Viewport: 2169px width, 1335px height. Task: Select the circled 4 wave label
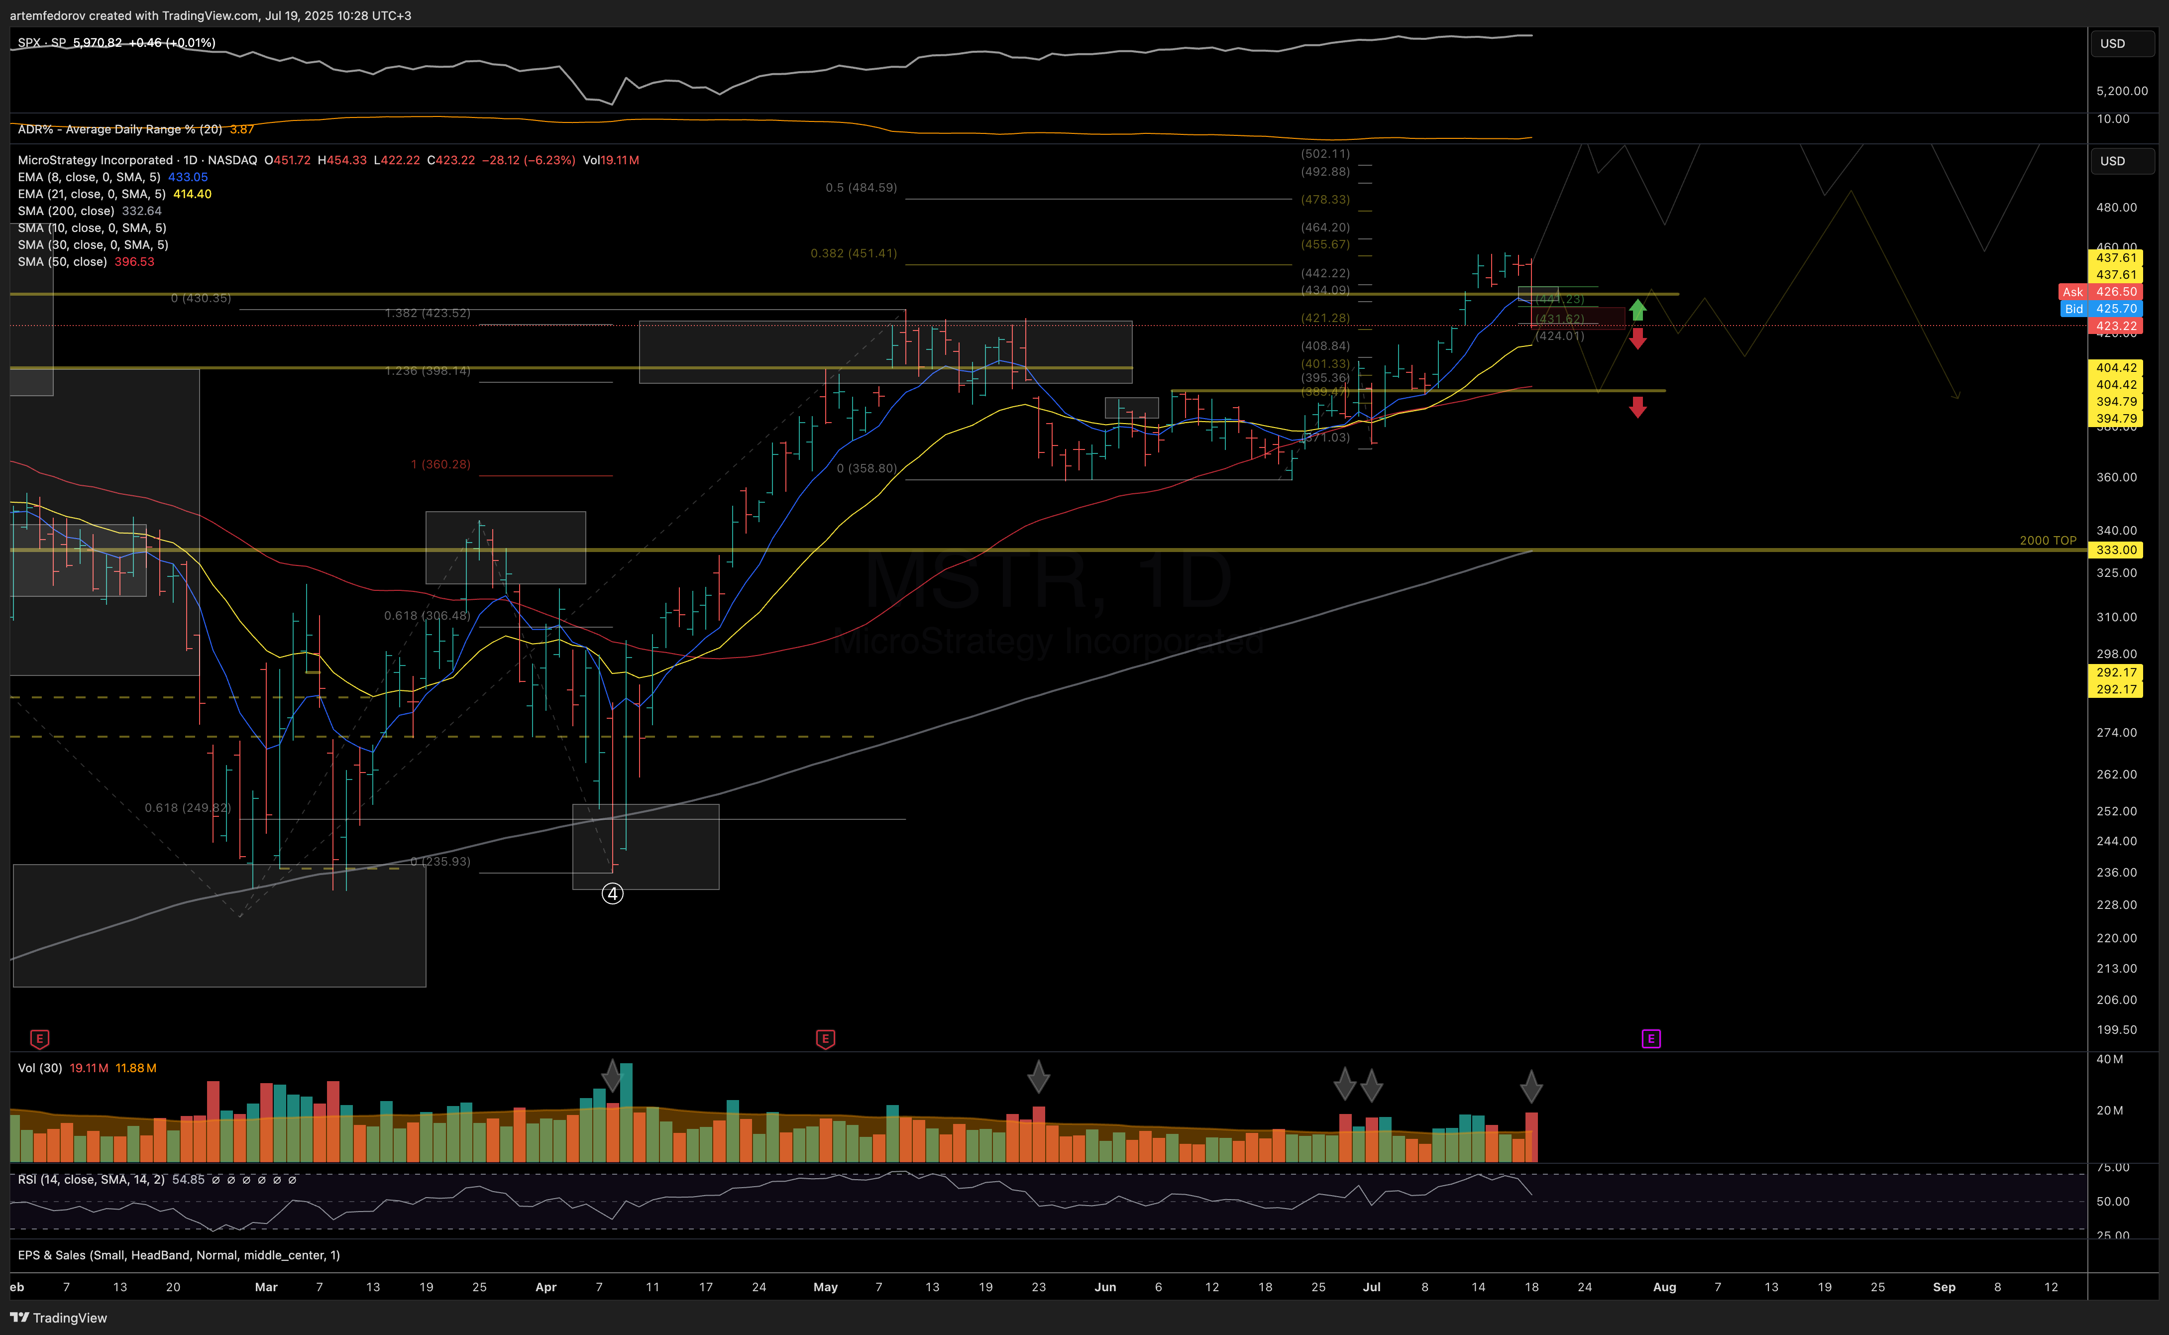click(x=612, y=893)
